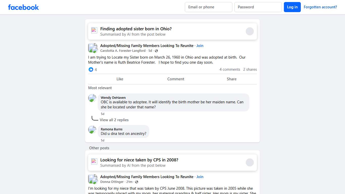345x194 pixels.
Task: Click Wendy DeHaven's profile picture
Action: (x=92, y=98)
